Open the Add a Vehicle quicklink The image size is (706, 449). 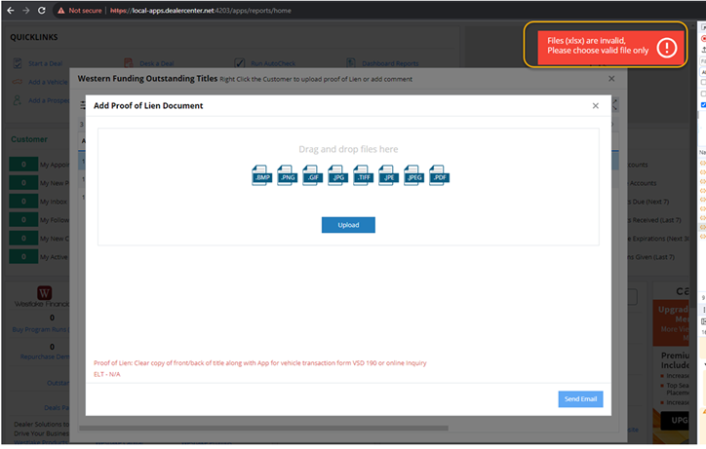[x=48, y=83]
